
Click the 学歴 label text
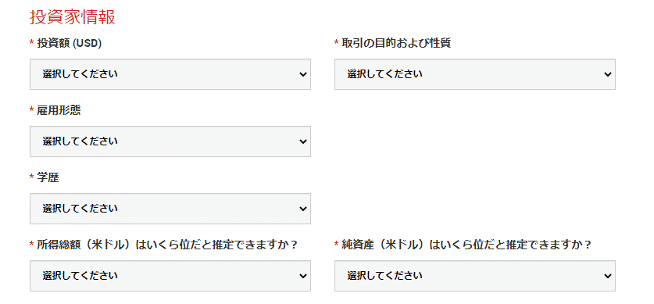point(48,177)
